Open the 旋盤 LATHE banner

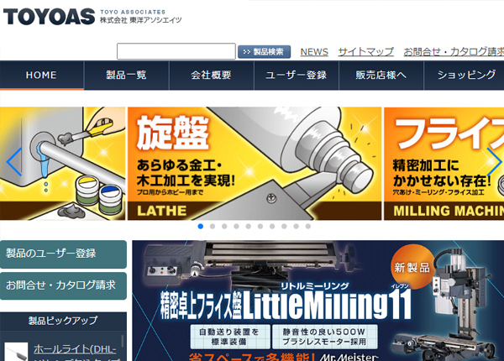(255, 164)
